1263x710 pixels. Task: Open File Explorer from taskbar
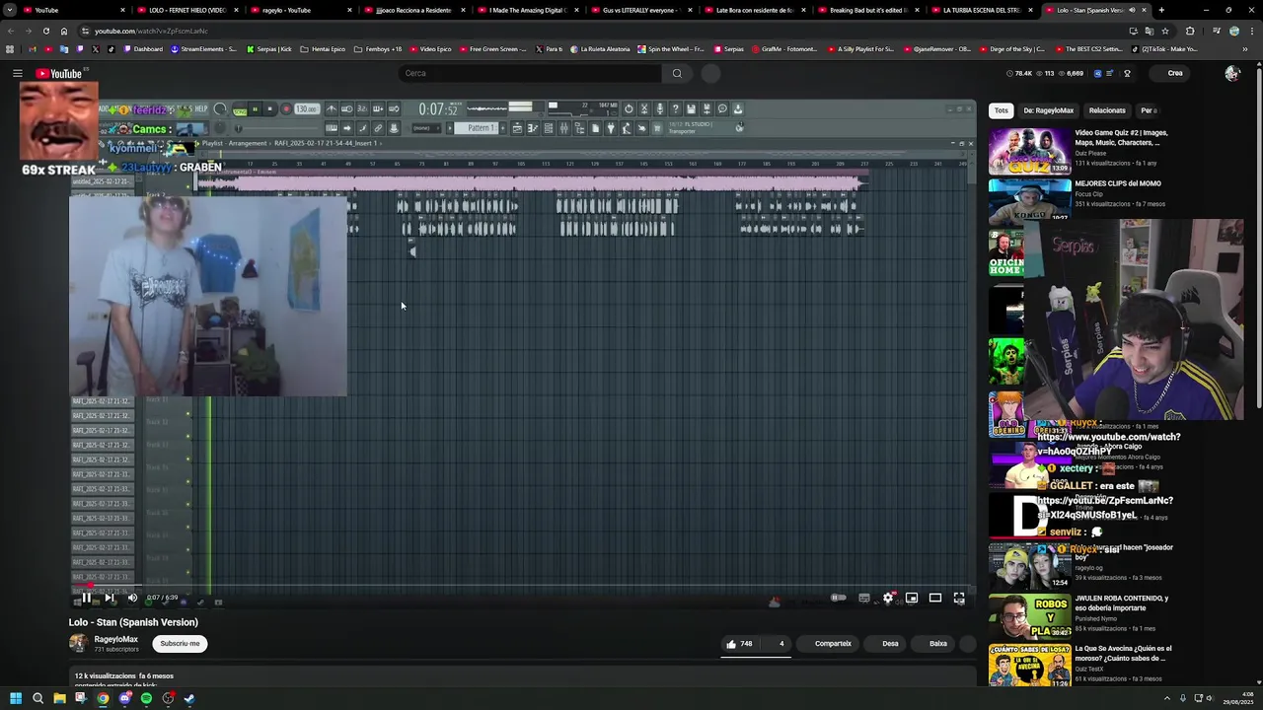59,698
